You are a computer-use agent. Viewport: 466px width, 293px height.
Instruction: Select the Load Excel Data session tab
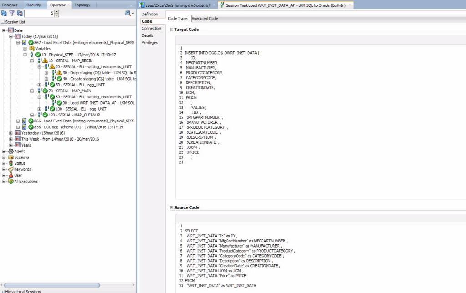point(177,5)
